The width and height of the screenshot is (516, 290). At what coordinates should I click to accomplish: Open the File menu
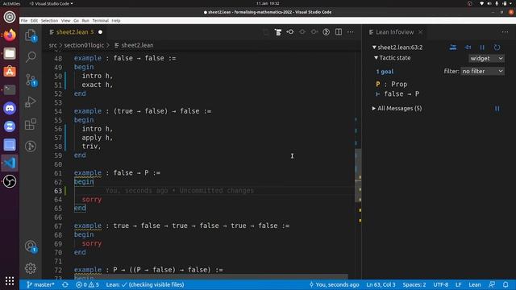coord(24,20)
